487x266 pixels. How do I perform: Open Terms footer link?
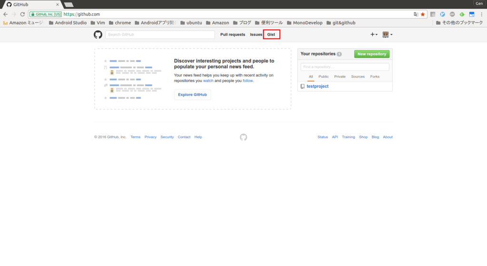pyautogui.click(x=136, y=137)
